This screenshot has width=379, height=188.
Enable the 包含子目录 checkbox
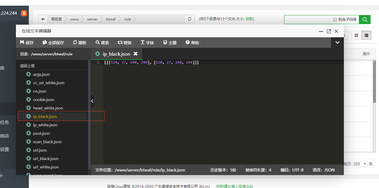click(335, 20)
